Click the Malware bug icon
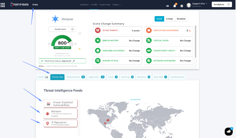Screen dimensions: 236x138 click(48, 113)
